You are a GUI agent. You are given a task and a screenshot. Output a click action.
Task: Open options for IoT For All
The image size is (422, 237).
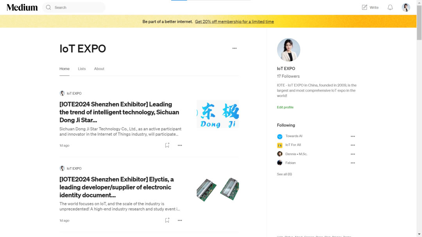point(352,145)
